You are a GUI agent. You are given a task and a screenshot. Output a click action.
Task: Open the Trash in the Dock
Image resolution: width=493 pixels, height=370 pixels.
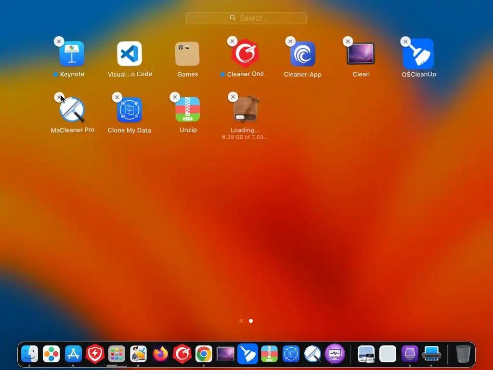point(463,354)
